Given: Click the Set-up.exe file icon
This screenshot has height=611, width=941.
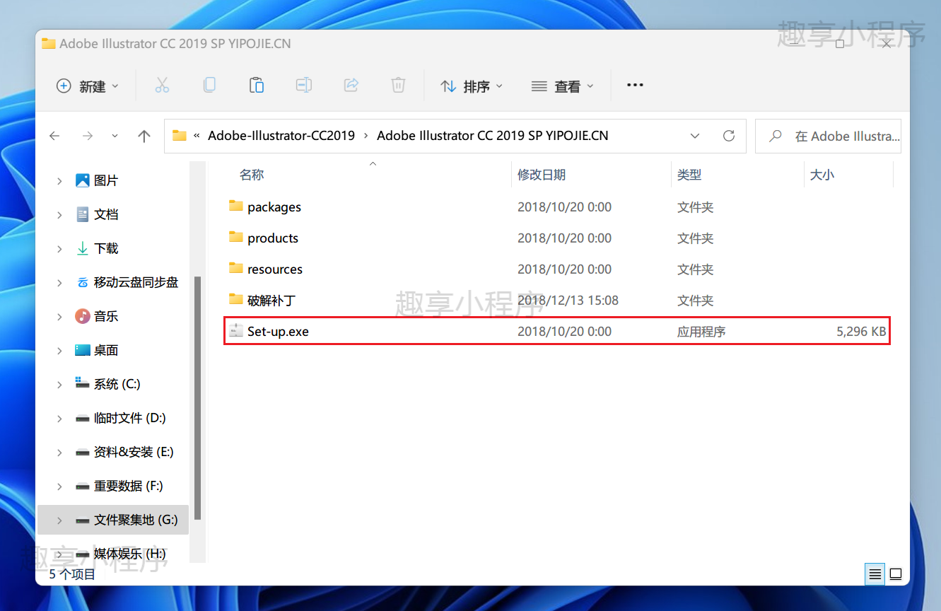Looking at the screenshot, I should point(236,330).
